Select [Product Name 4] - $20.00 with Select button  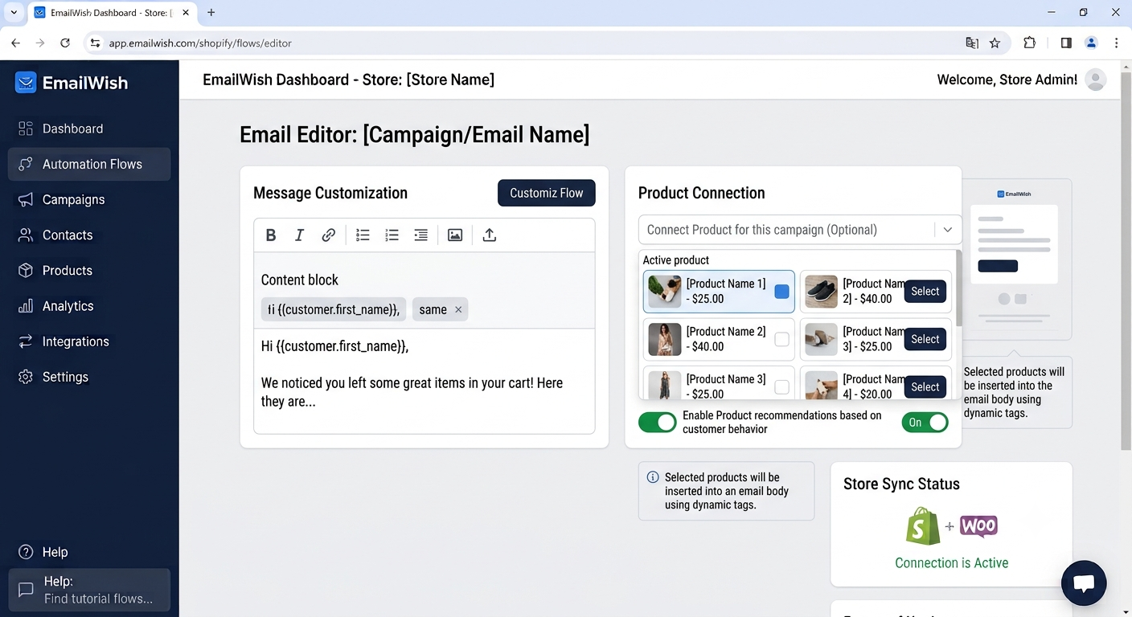click(x=925, y=387)
